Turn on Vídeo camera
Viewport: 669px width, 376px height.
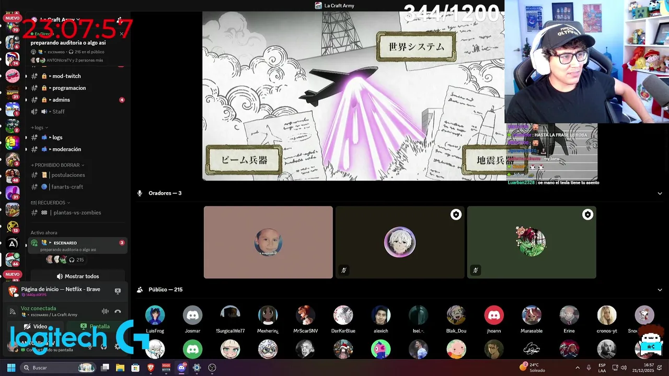point(36,326)
